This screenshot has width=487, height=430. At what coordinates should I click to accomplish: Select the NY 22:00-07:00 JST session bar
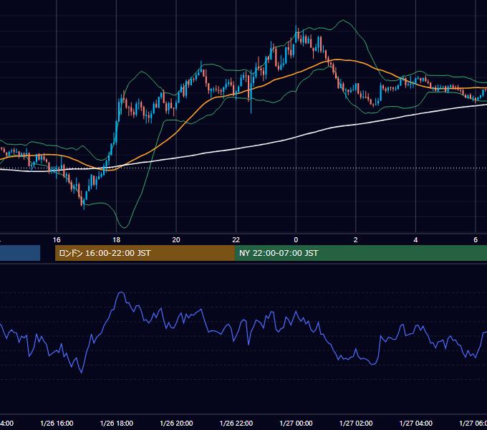[360, 253]
